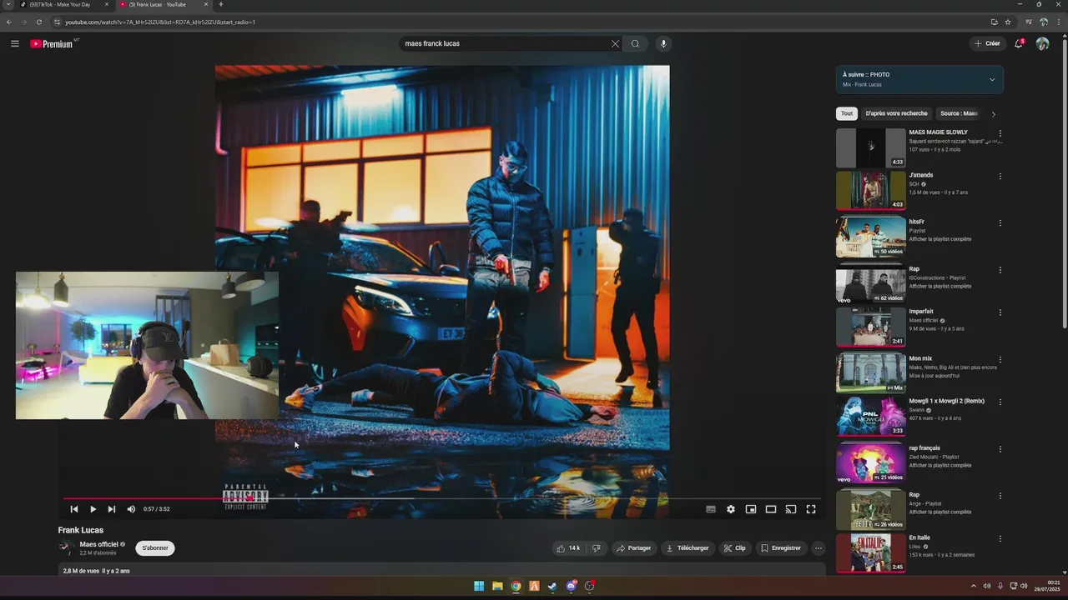Viewport: 1068px width, 600px height.
Task: Open options for Mon mix
Action: [x=1000, y=360]
